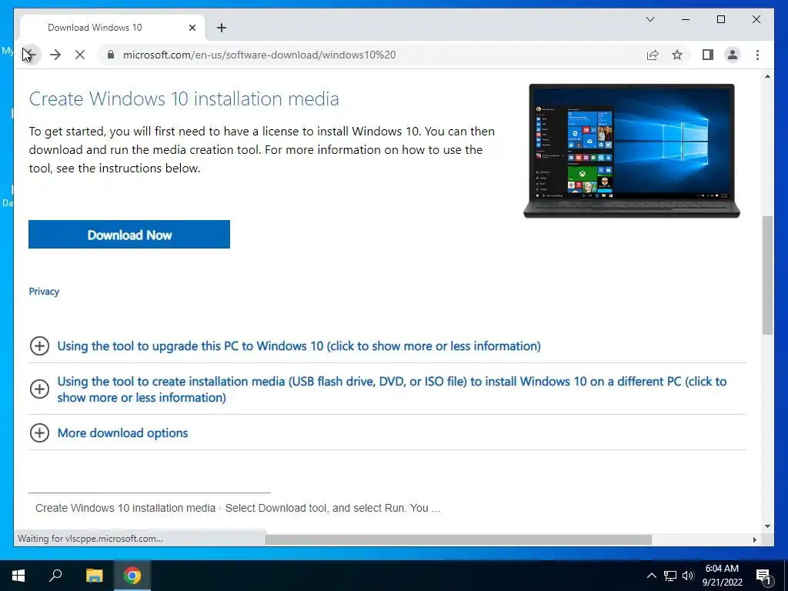Click the vertical scrollbar thumb

[x=767, y=275]
